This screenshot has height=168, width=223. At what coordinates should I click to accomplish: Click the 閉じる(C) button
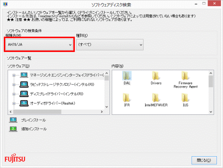[204, 160]
